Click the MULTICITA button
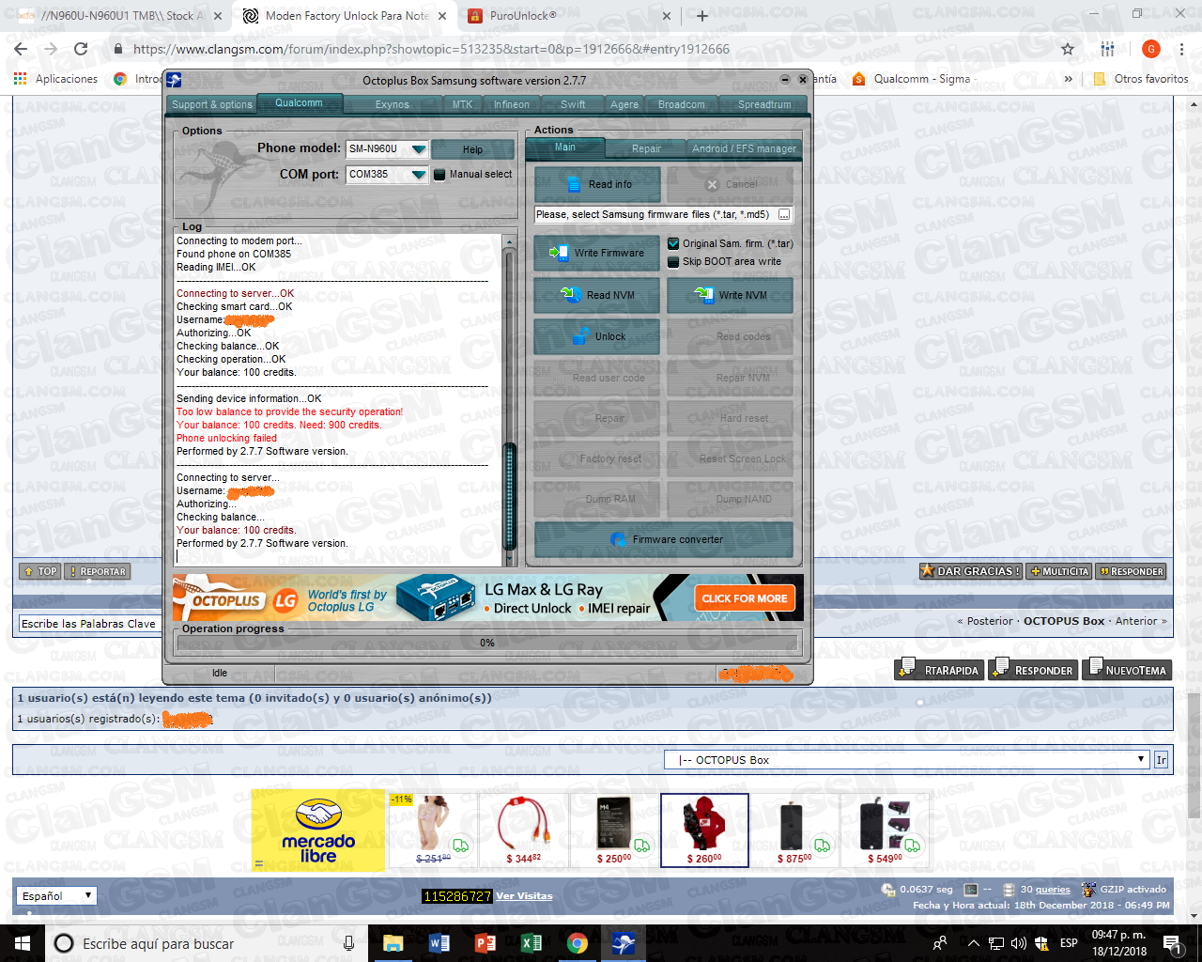This screenshot has width=1202, height=962. pyautogui.click(x=1059, y=571)
